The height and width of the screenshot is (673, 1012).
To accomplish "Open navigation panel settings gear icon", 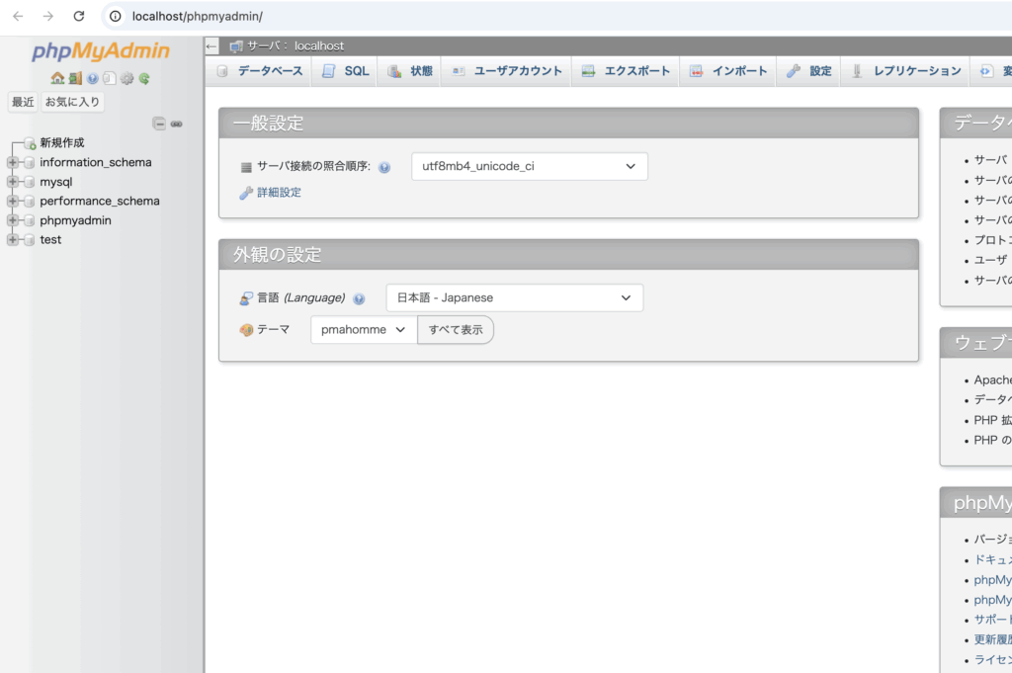I will point(126,78).
